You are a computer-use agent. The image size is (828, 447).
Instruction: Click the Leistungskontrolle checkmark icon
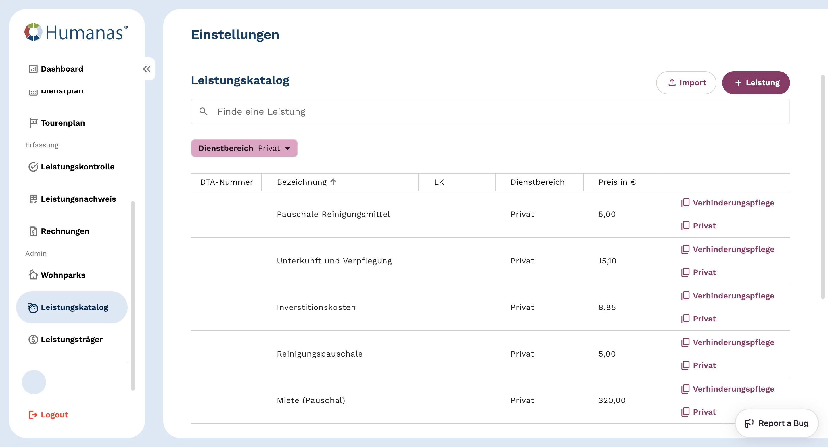[x=33, y=167]
